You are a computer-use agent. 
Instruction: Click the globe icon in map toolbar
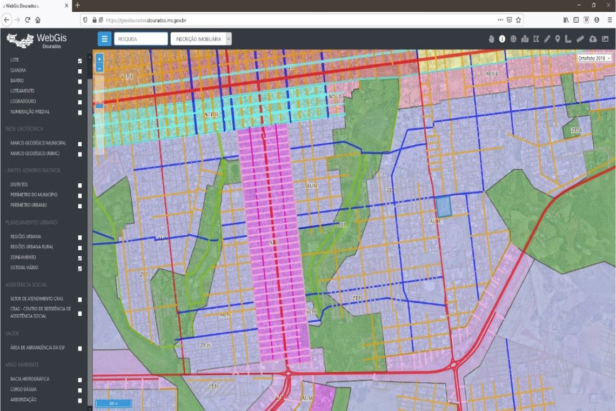pyautogui.click(x=513, y=39)
